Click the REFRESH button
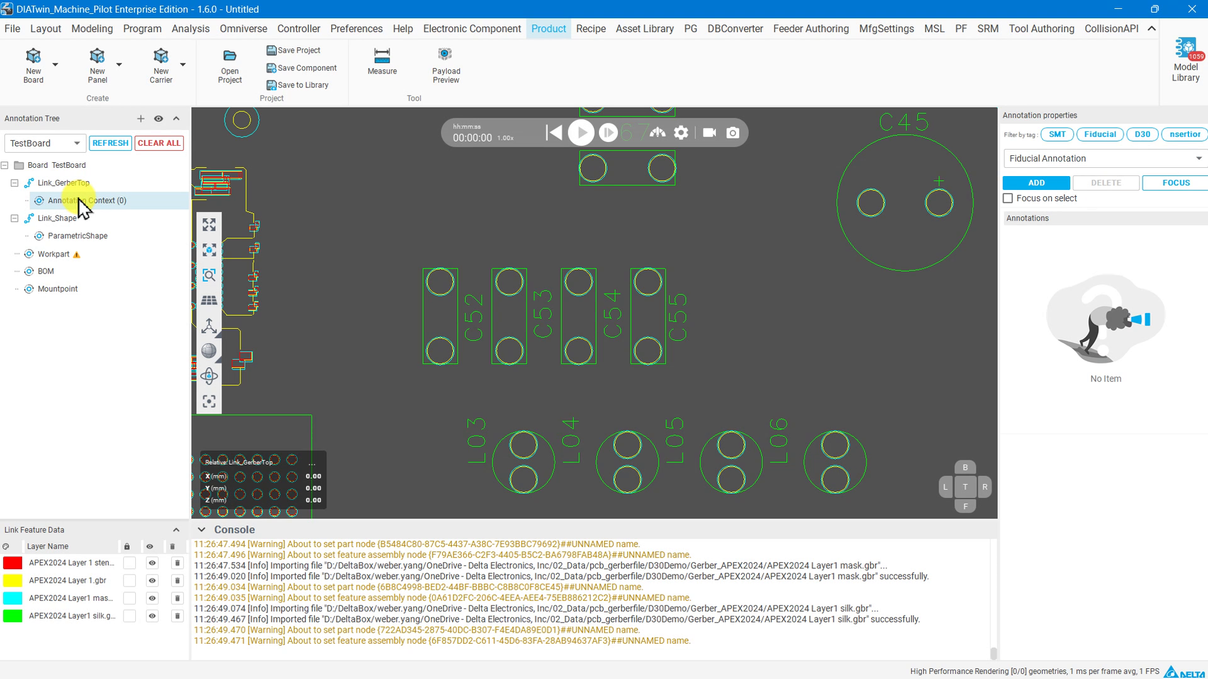Screen dimensions: 1208x679 110,143
